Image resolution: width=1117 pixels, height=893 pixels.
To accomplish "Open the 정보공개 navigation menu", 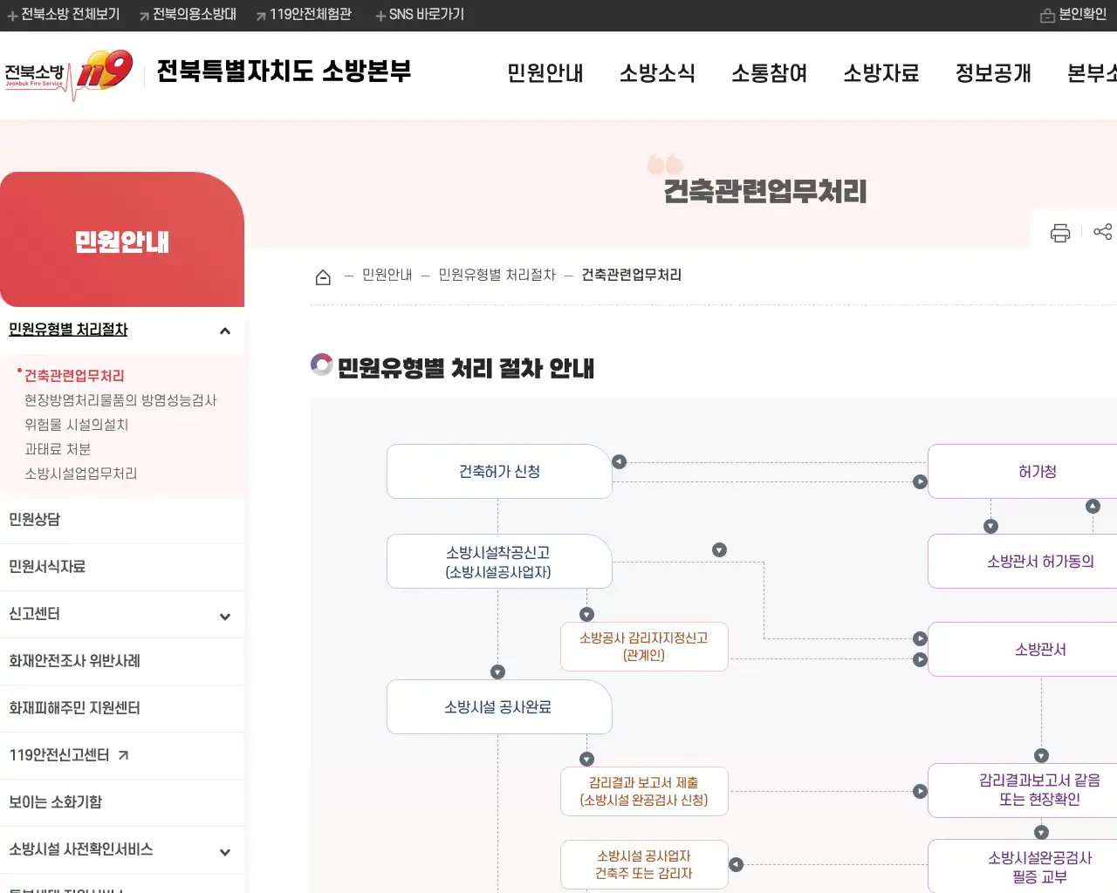I will [991, 74].
